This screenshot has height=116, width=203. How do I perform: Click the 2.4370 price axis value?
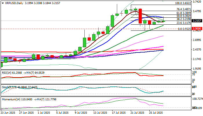point(197,50)
